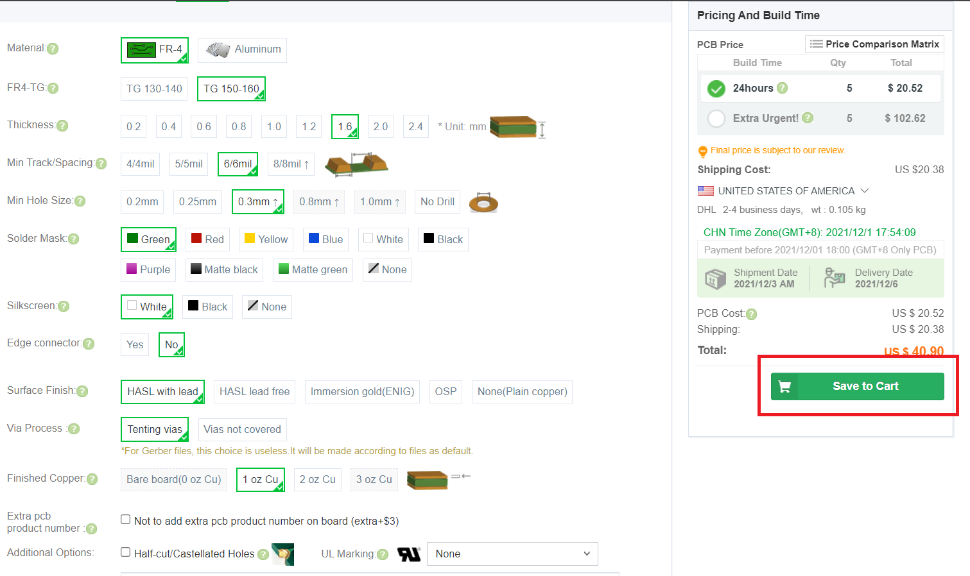Click the help icon beside Extra Urgent
This screenshot has height=576, width=970.
(808, 118)
